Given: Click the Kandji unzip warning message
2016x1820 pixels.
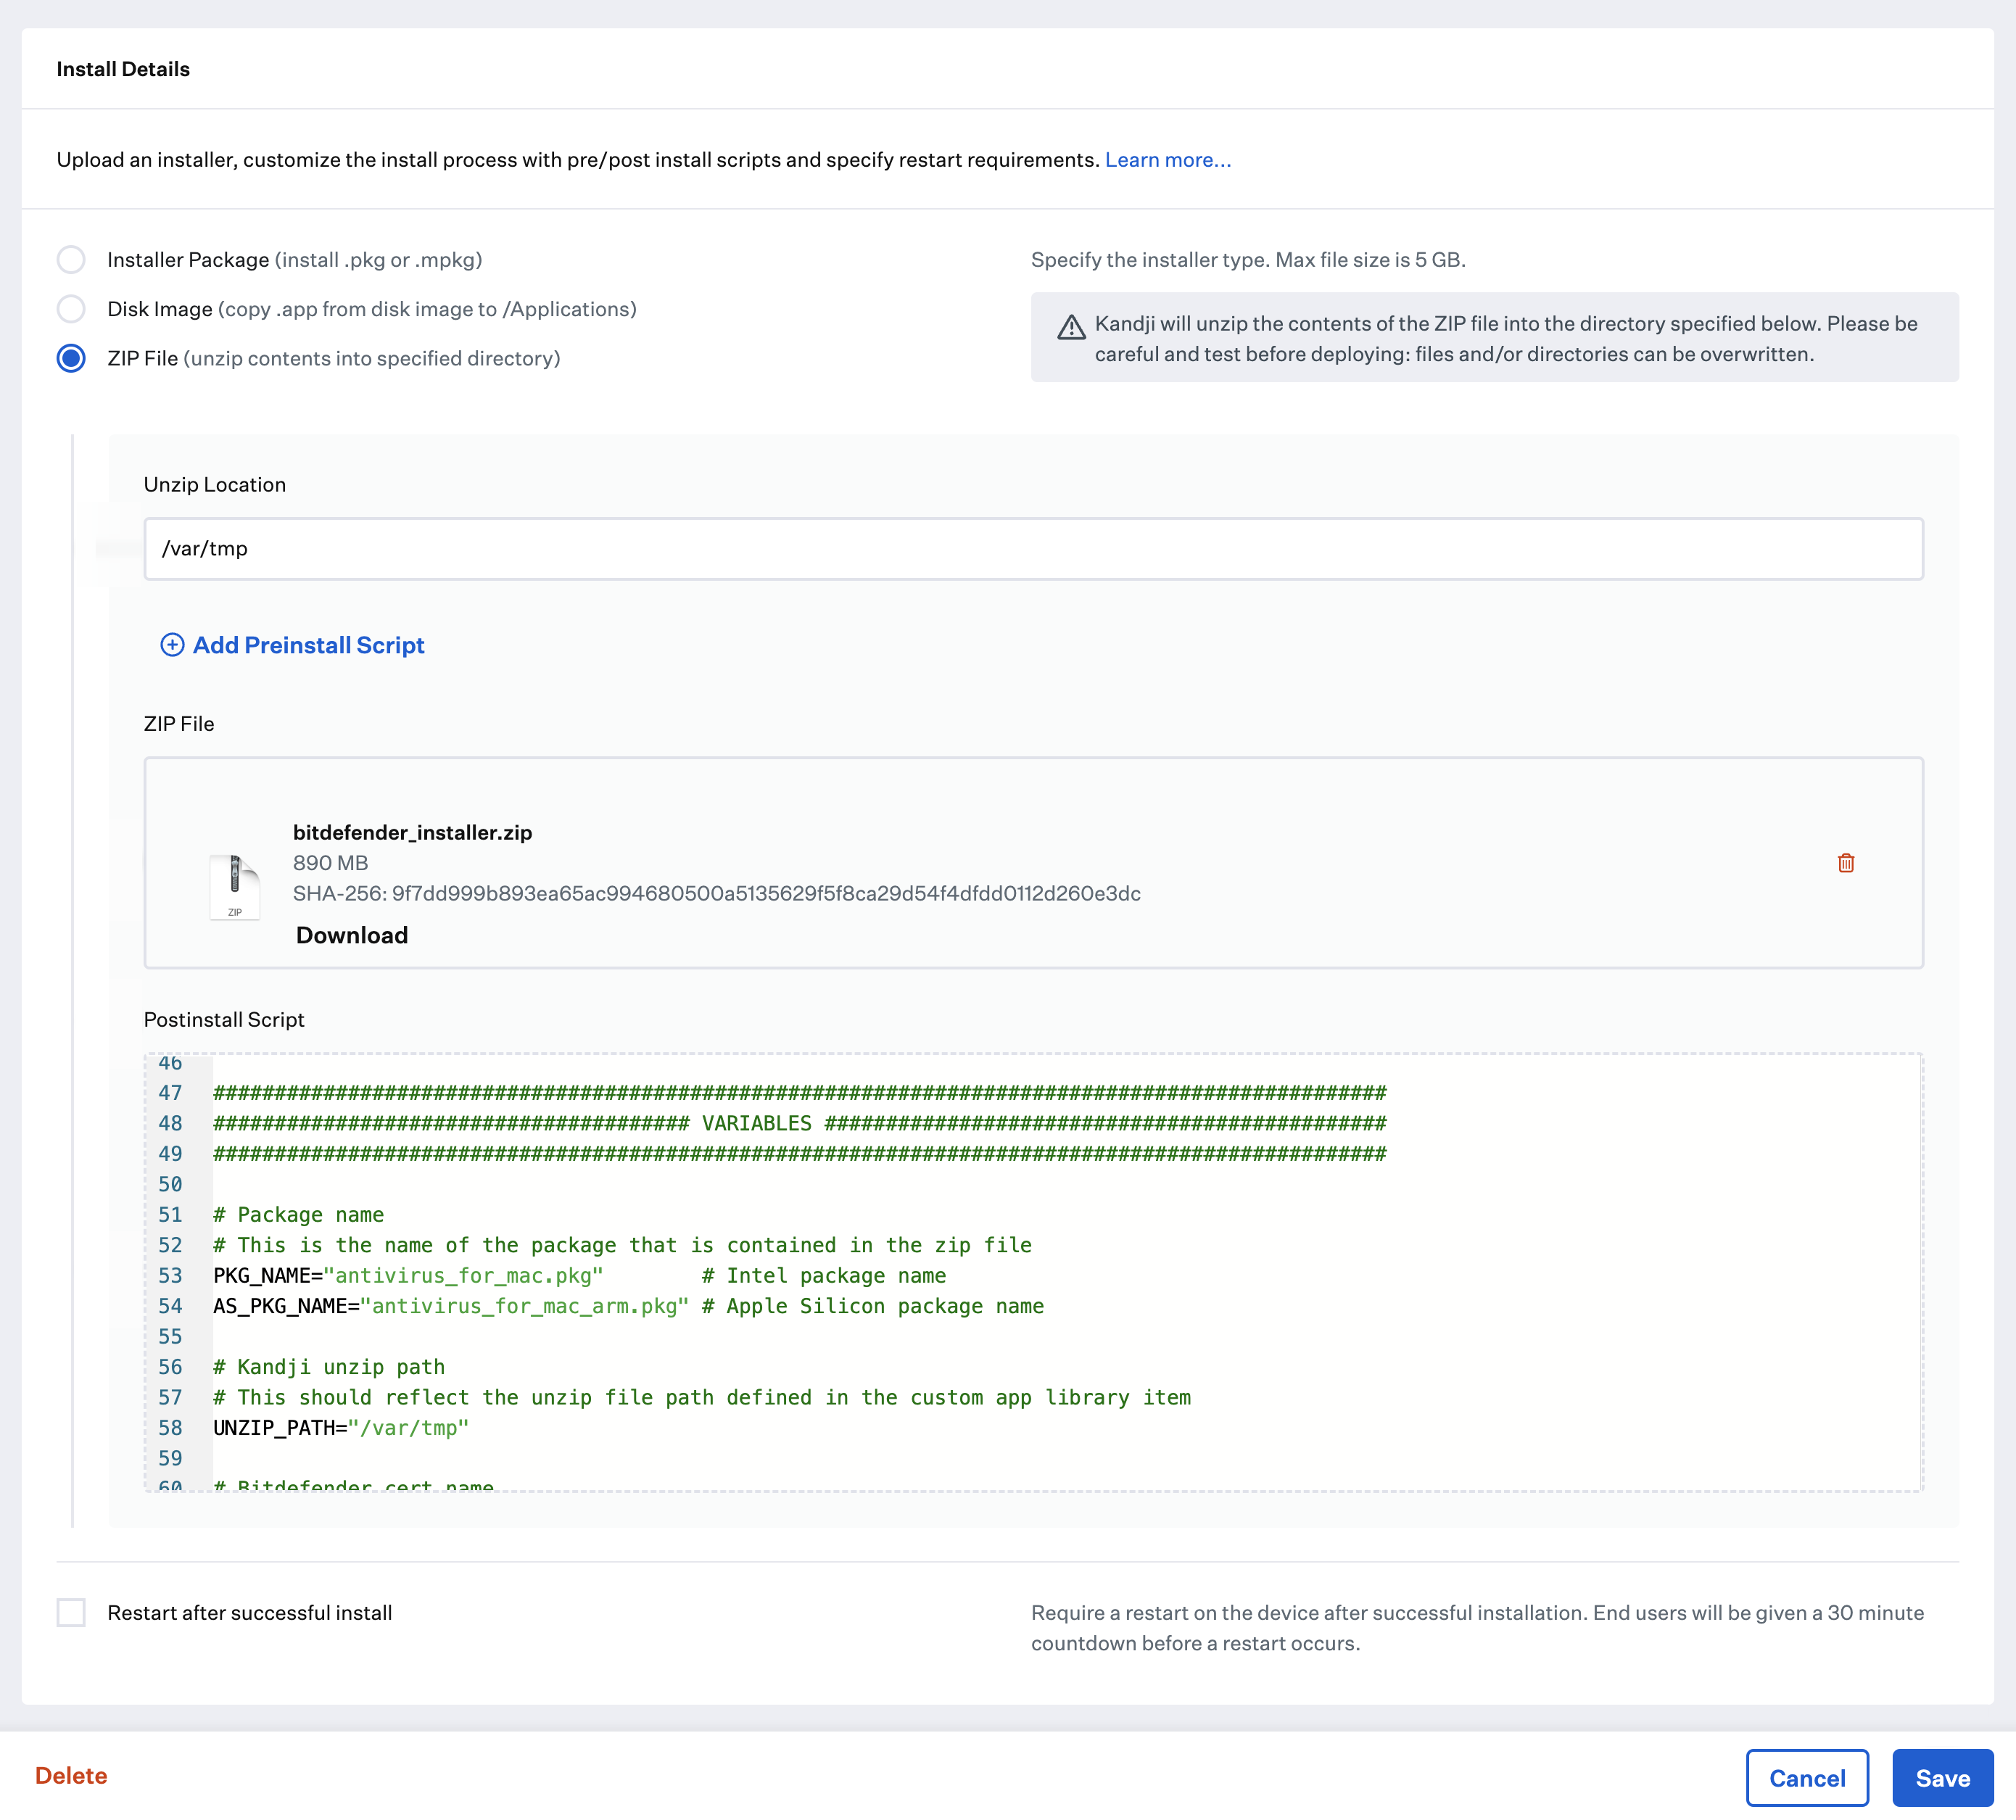Looking at the screenshot, I should coord(1506,338).
